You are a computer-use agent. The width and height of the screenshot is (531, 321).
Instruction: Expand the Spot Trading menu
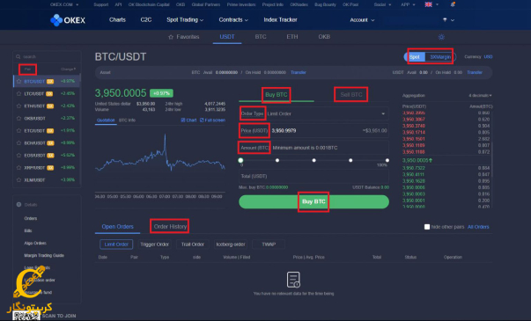185,20
